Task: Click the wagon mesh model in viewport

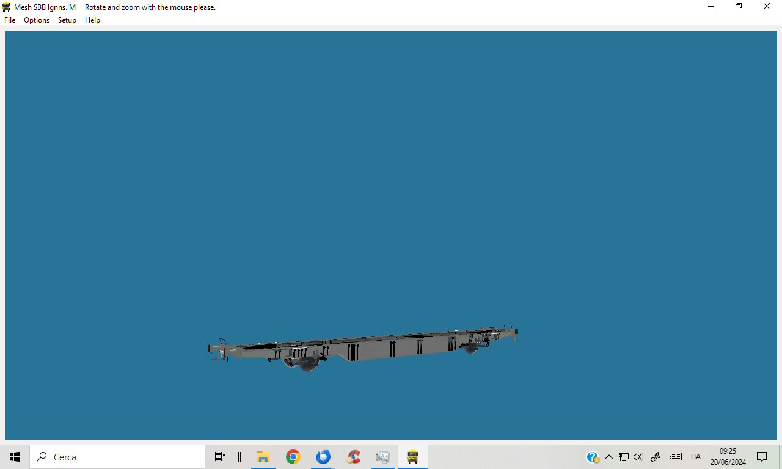Action: (x=363, y=349)
